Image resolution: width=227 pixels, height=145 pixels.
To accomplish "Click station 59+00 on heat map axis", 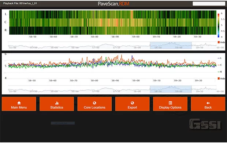I will [136, 37].
